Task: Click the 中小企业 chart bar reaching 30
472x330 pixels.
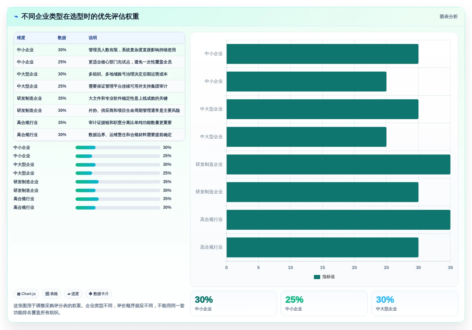Action: coord(322,54)
